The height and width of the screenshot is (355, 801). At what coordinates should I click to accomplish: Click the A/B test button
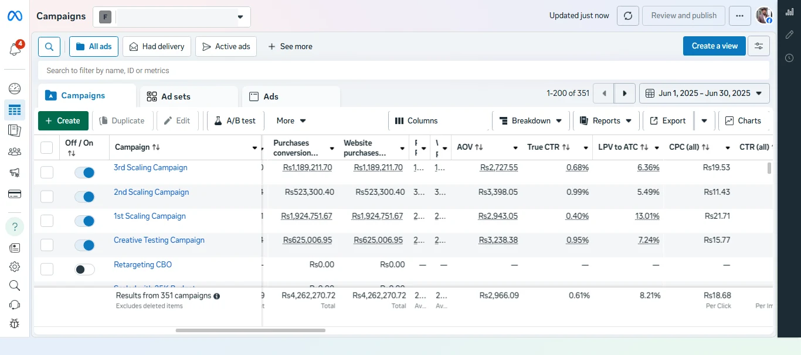pos(235,120)
